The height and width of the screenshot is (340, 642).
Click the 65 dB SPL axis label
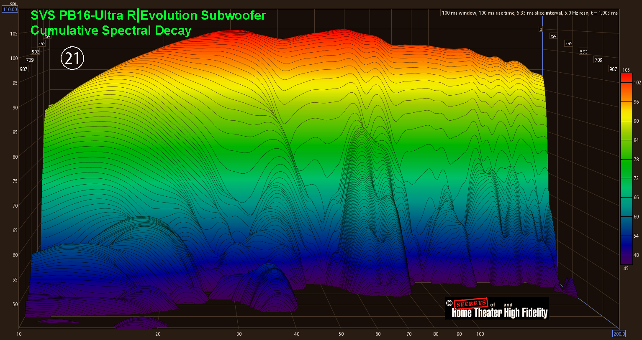(x=15, y=231)
